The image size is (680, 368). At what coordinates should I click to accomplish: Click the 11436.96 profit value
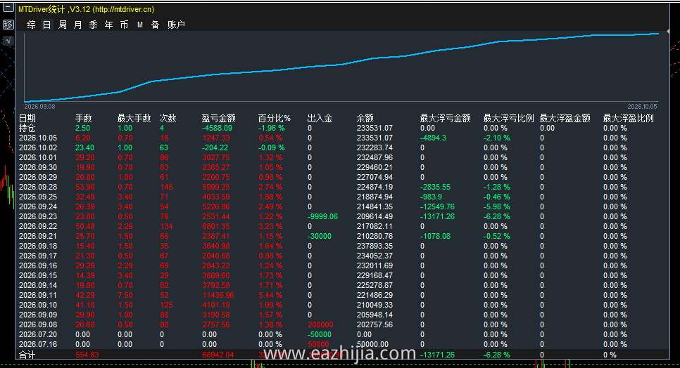[218, 296]
